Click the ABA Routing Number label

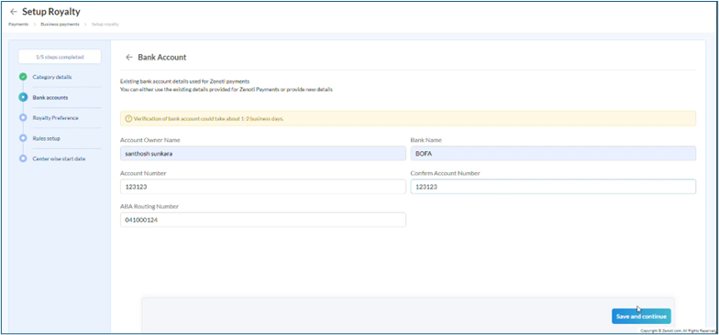coord(149,207)
